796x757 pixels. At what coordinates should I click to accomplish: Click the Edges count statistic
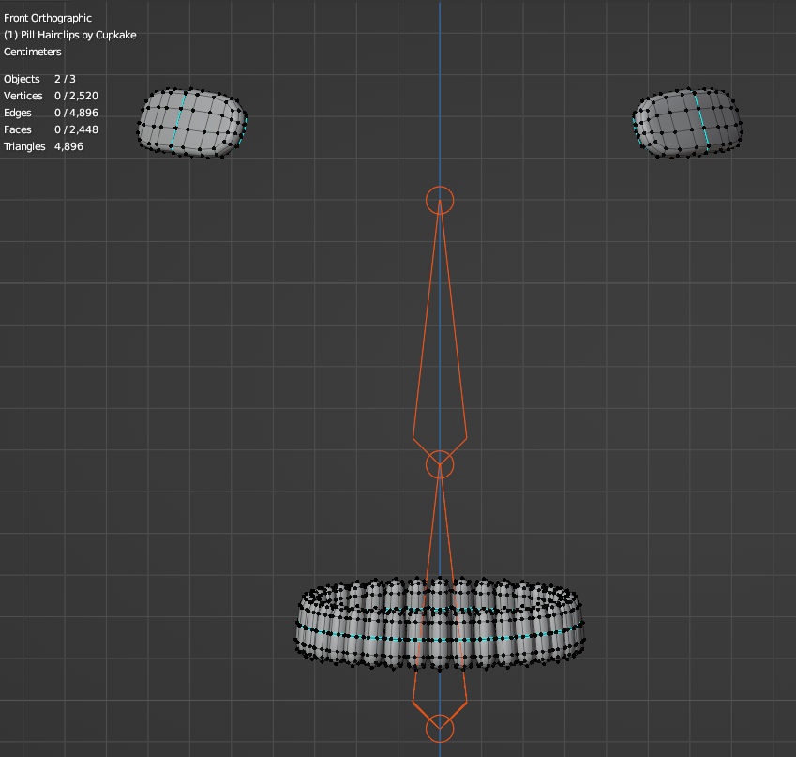[51, 113]
